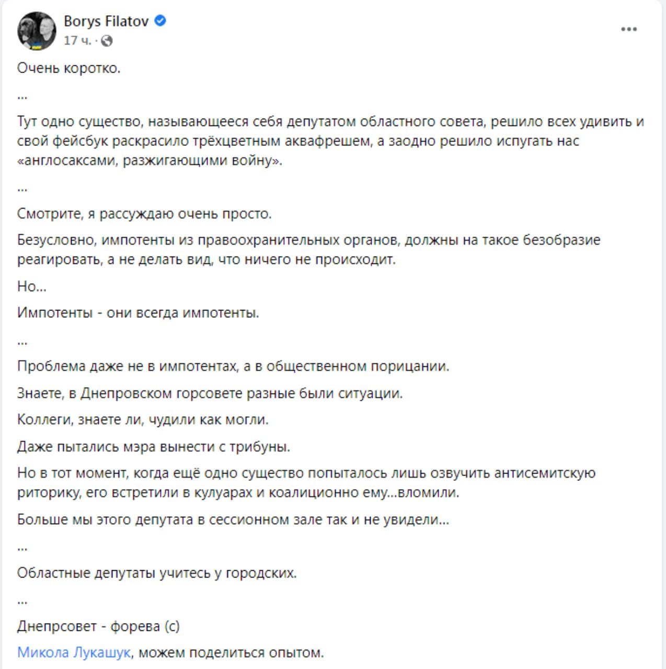Screen dimensions: 666x669
Task: Open Borys Filatov's profile picture
Action: tap(37, 31)
